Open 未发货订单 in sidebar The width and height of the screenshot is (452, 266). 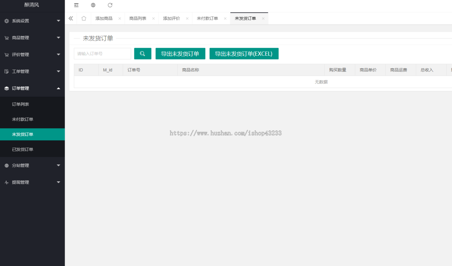32,134
